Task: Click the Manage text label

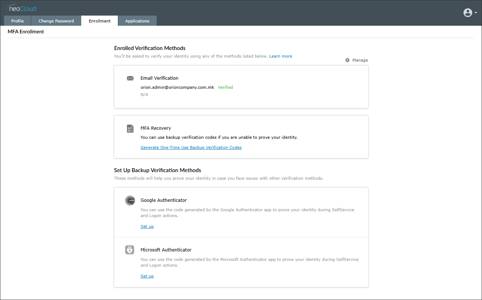Action: (360, 60)
